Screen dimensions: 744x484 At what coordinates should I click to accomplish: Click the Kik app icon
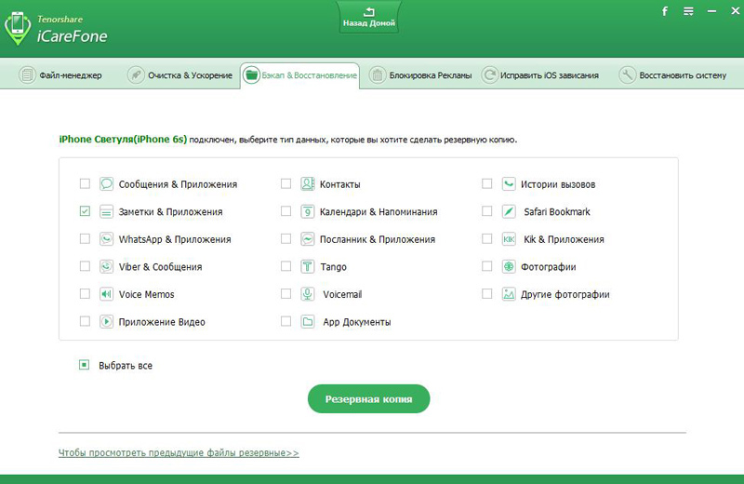click(x=509, y=239)
